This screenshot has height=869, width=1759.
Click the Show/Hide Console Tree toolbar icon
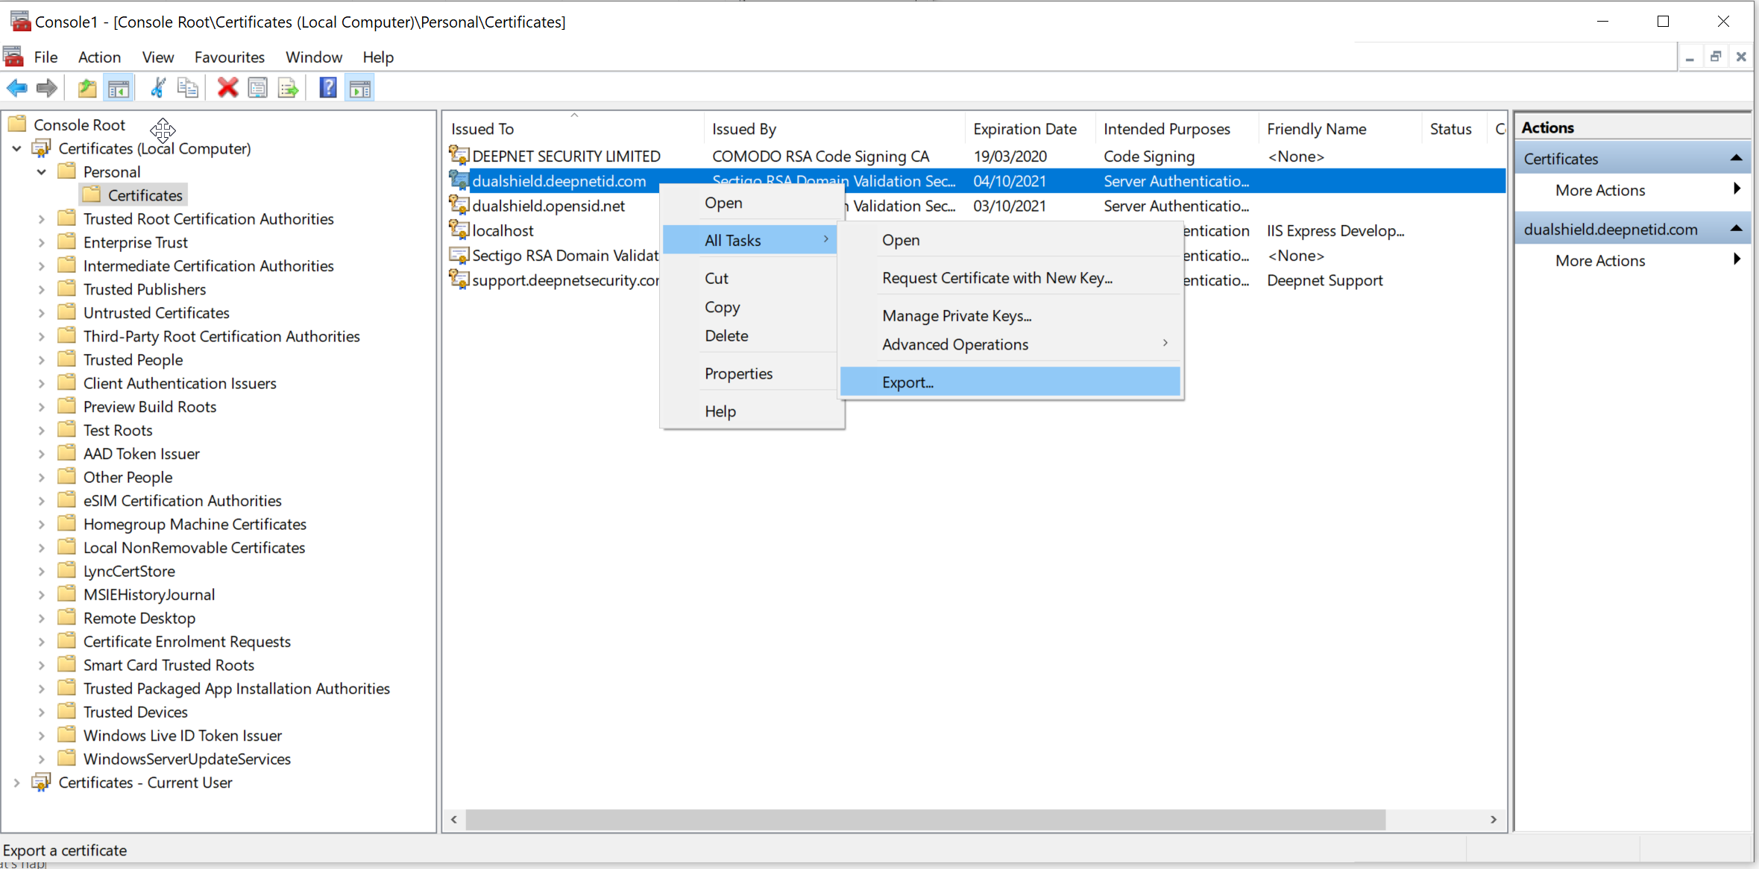click(119, 88)
